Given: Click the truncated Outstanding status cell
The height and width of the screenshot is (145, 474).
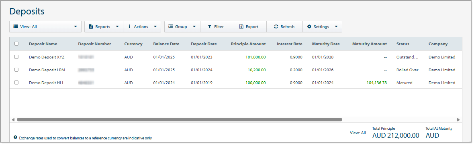Looking at the screenshot, I should (407, 57).
